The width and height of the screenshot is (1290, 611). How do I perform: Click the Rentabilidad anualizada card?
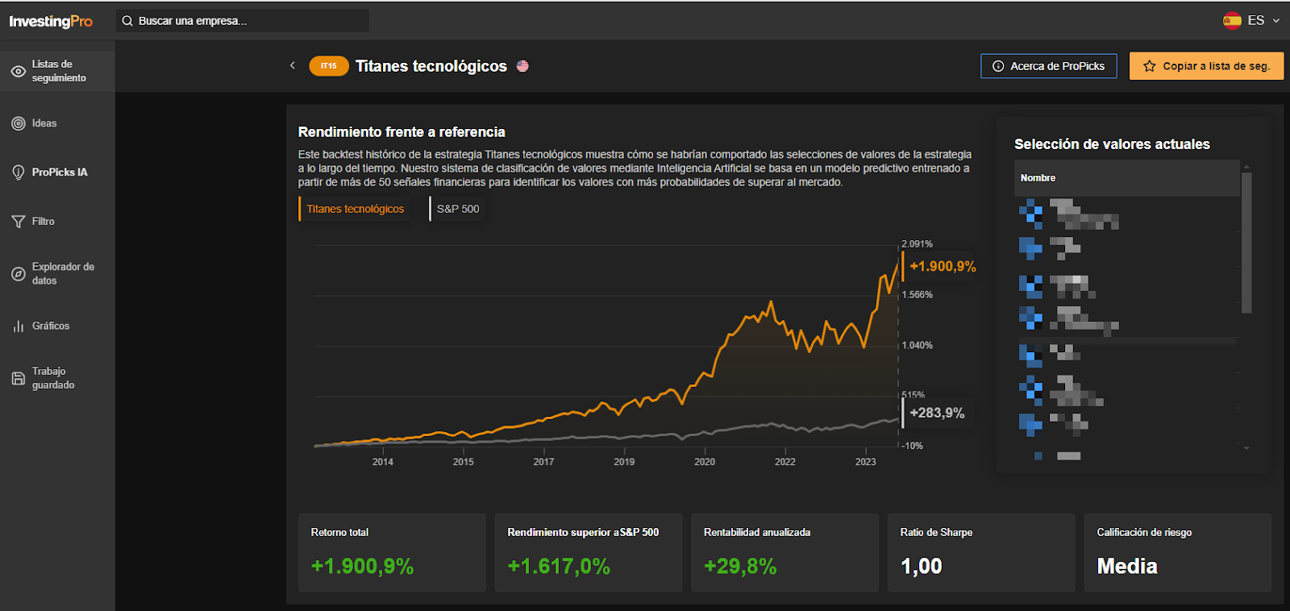pyautogui.click(x=784, y=553)
